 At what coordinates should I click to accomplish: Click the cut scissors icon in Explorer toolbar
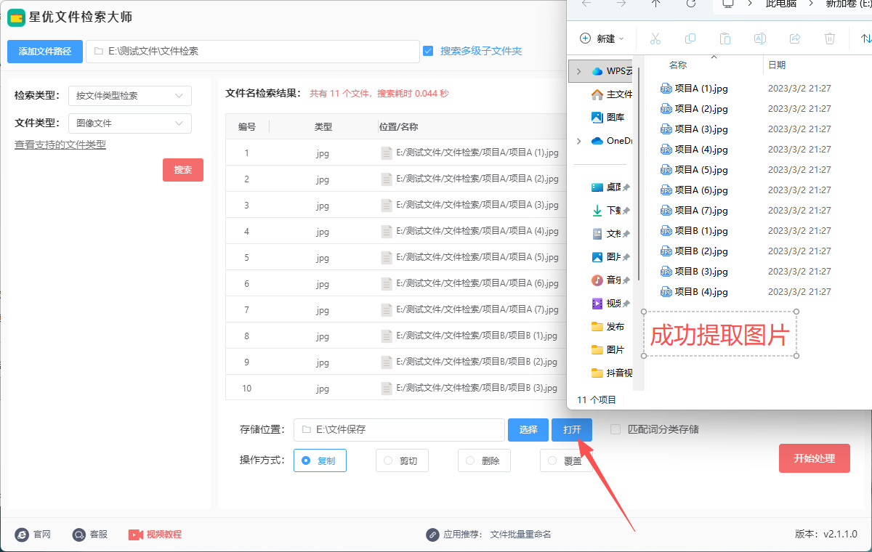coord(655,38)
